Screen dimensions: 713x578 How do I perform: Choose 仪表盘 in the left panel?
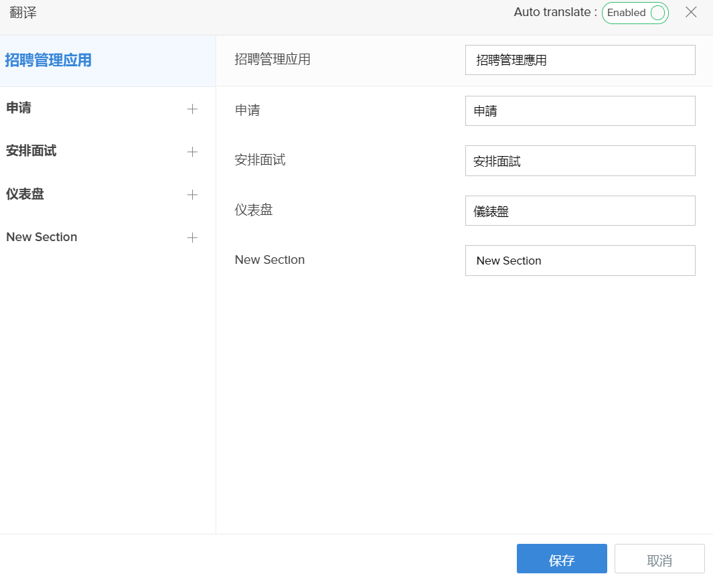(x=25, y=194)
